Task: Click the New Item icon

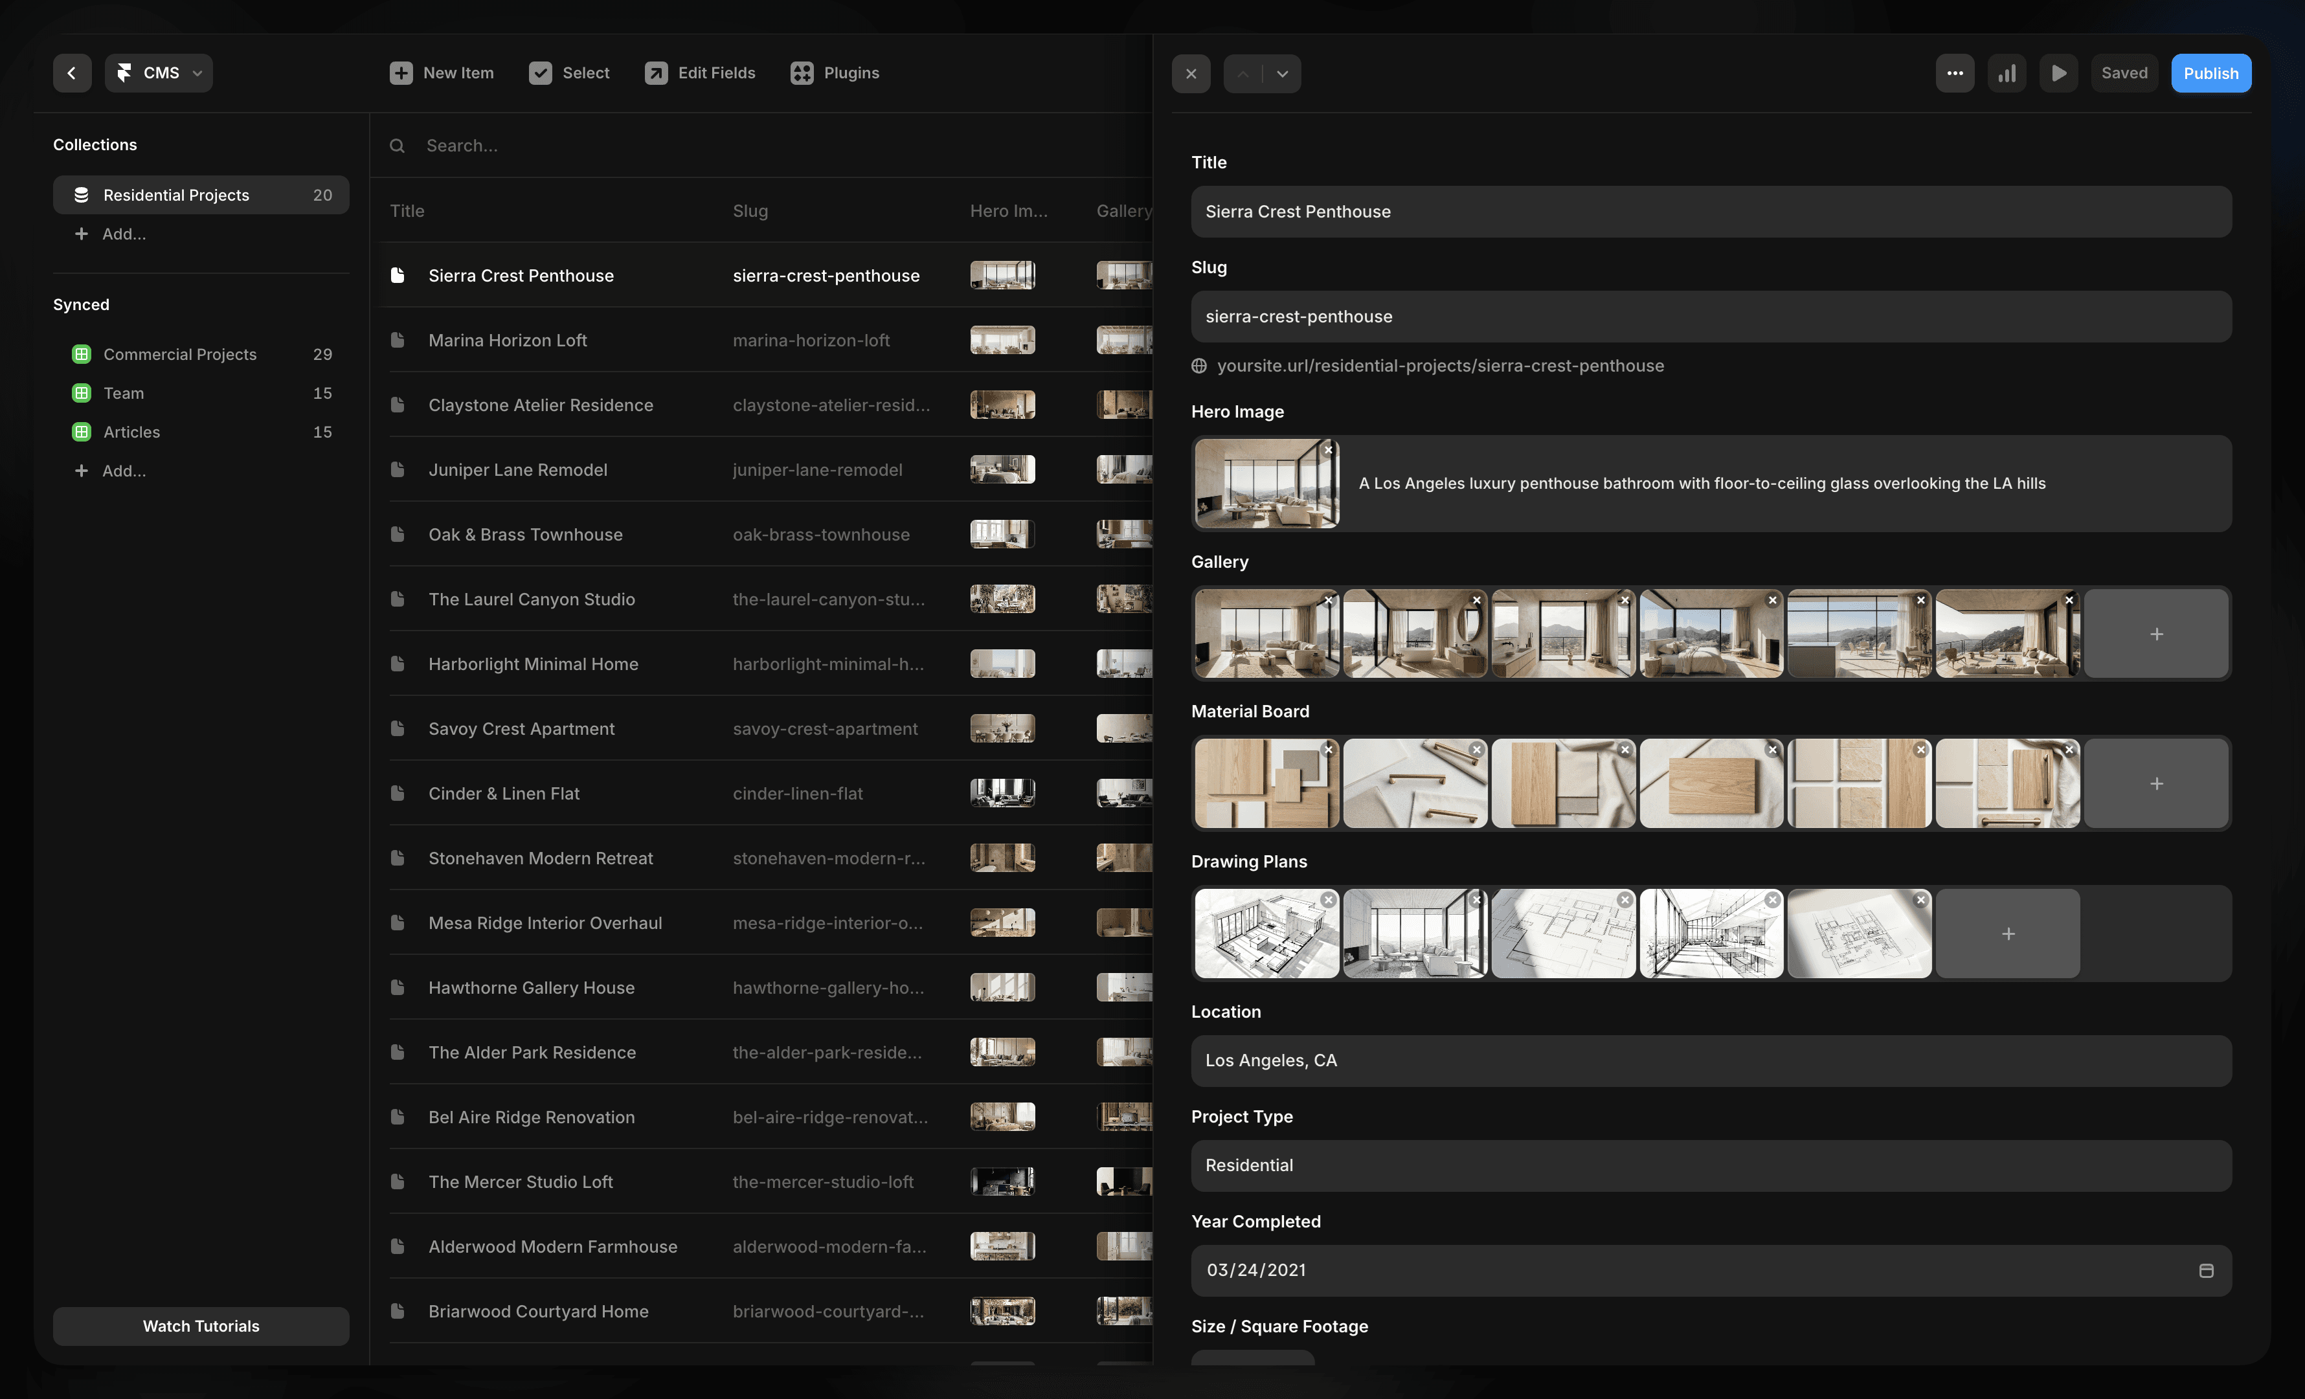Action: tap(400, 72)
